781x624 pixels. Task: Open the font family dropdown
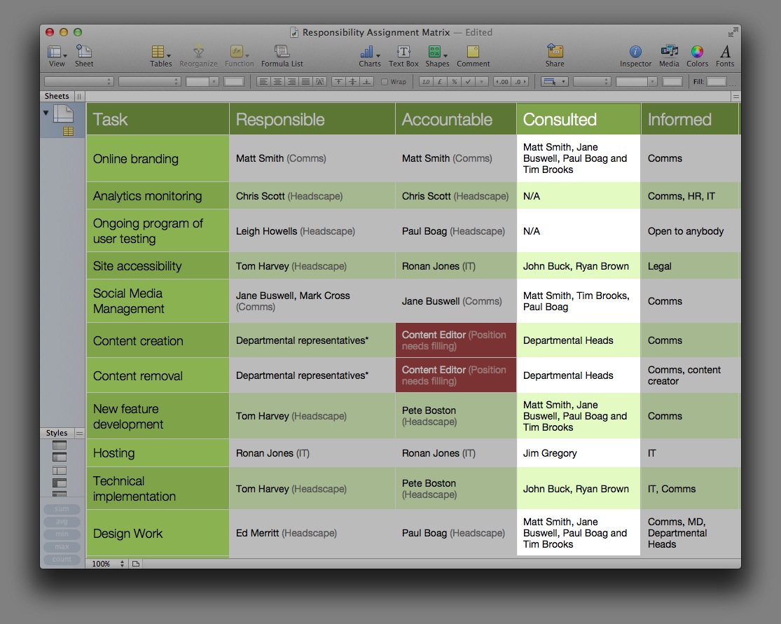[78, 82]
